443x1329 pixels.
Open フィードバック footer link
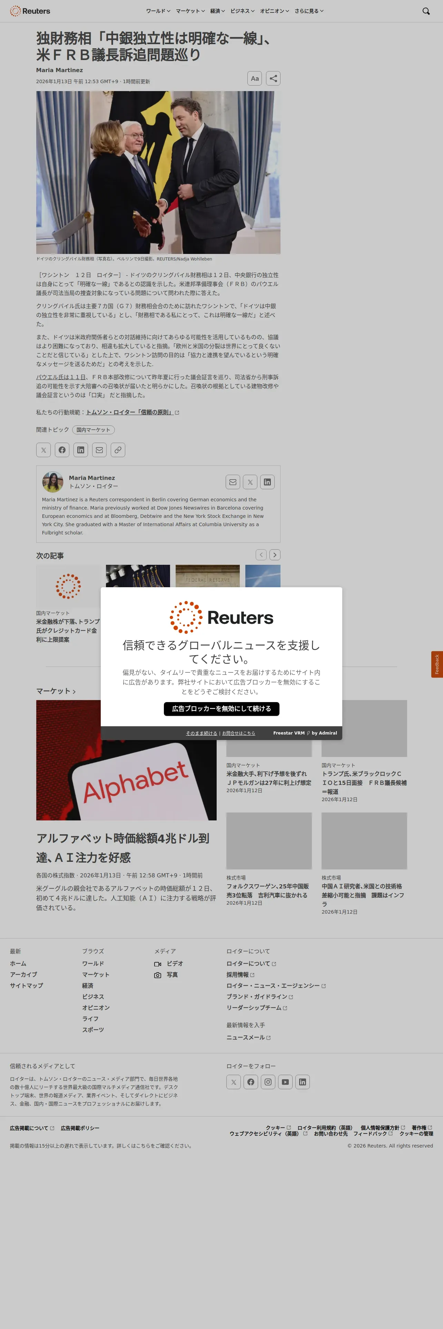coord(373,1133)
